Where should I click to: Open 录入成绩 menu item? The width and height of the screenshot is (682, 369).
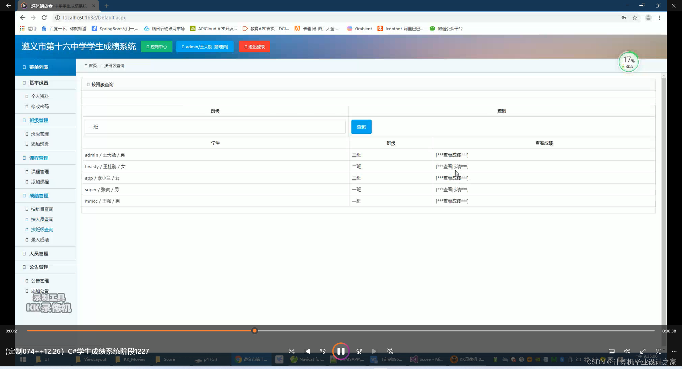point(40,240)
